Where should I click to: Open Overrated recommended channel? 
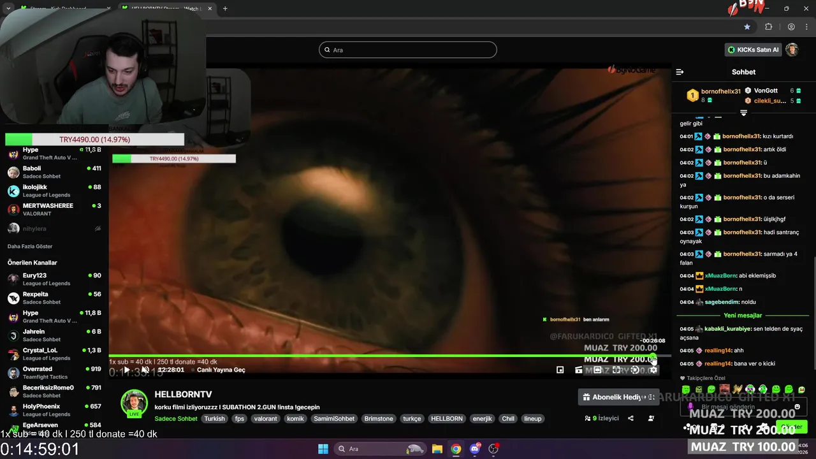point(54,372)
